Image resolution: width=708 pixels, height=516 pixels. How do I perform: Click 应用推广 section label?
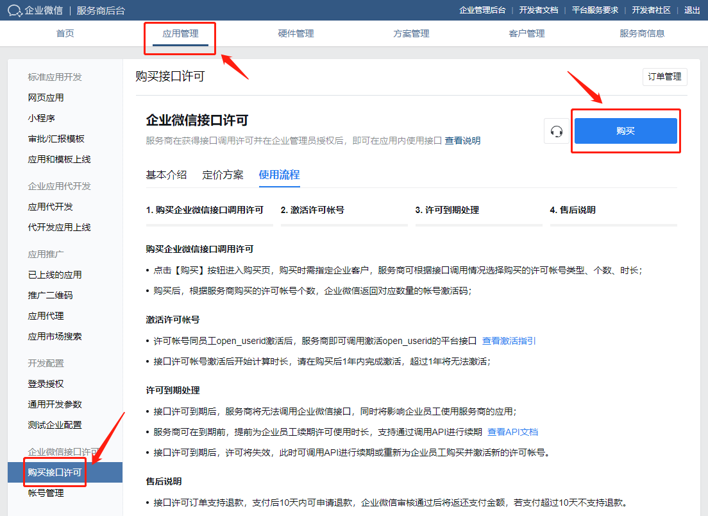(x=46, y=254)
